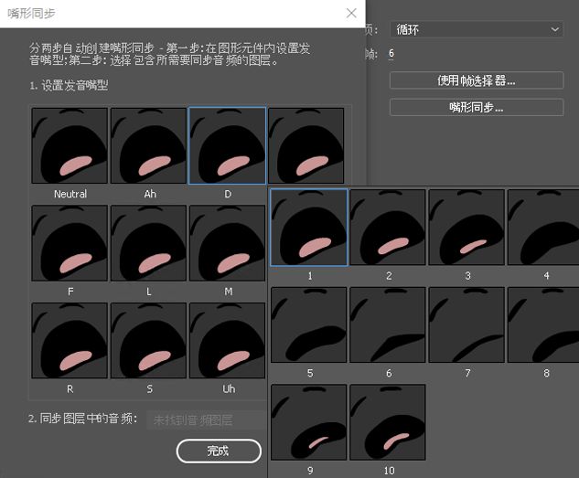Select the Uh mouth shape thumbnail
This screenshot has width=579, height=478.
(x=227, y=340)
